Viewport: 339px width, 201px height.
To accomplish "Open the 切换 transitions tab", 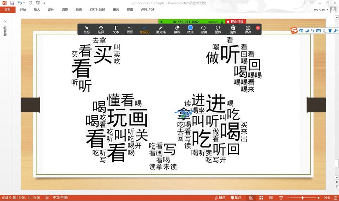I will click(x=65, y=10).
